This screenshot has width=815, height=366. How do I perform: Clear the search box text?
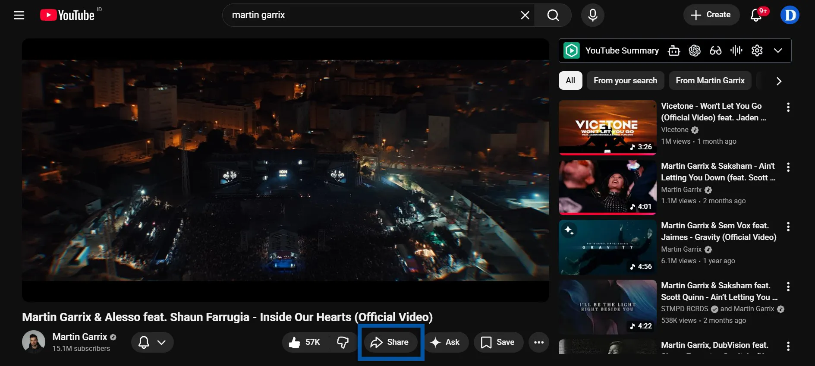point(525,15)
